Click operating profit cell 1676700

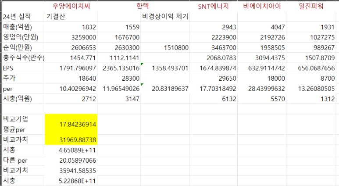[x=119, y=37]
